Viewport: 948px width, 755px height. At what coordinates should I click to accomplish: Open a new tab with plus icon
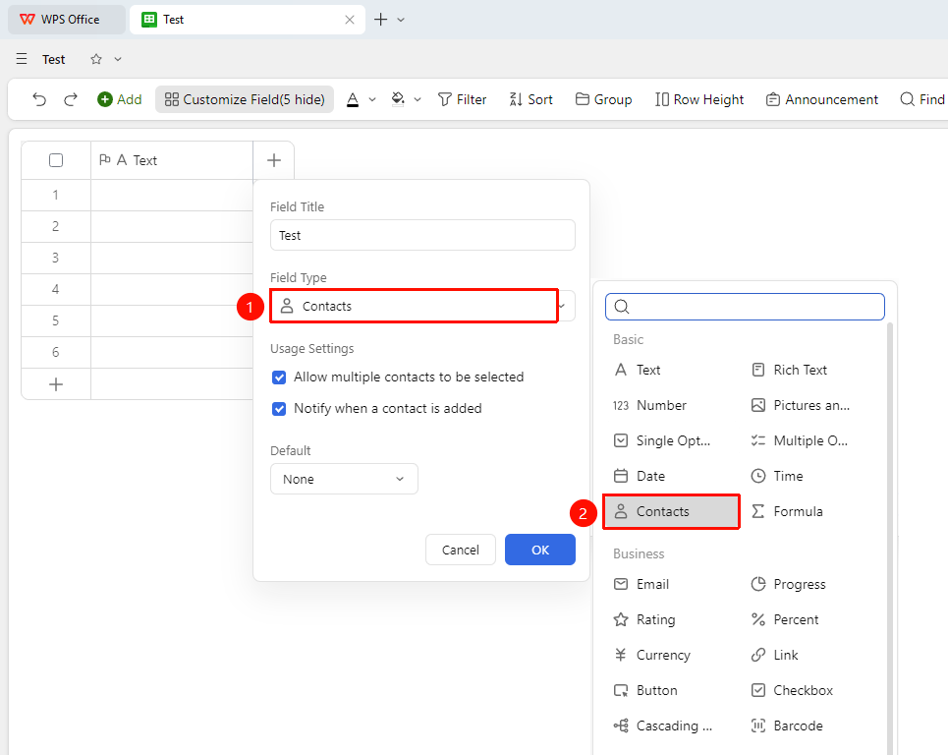coord(381,20)
